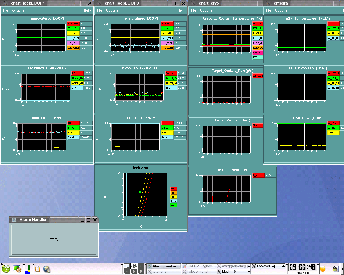Expand the Toplevel [4] taskbar group arrow
The height and width of the screenshot is (275, 344).
coord(283,266)
